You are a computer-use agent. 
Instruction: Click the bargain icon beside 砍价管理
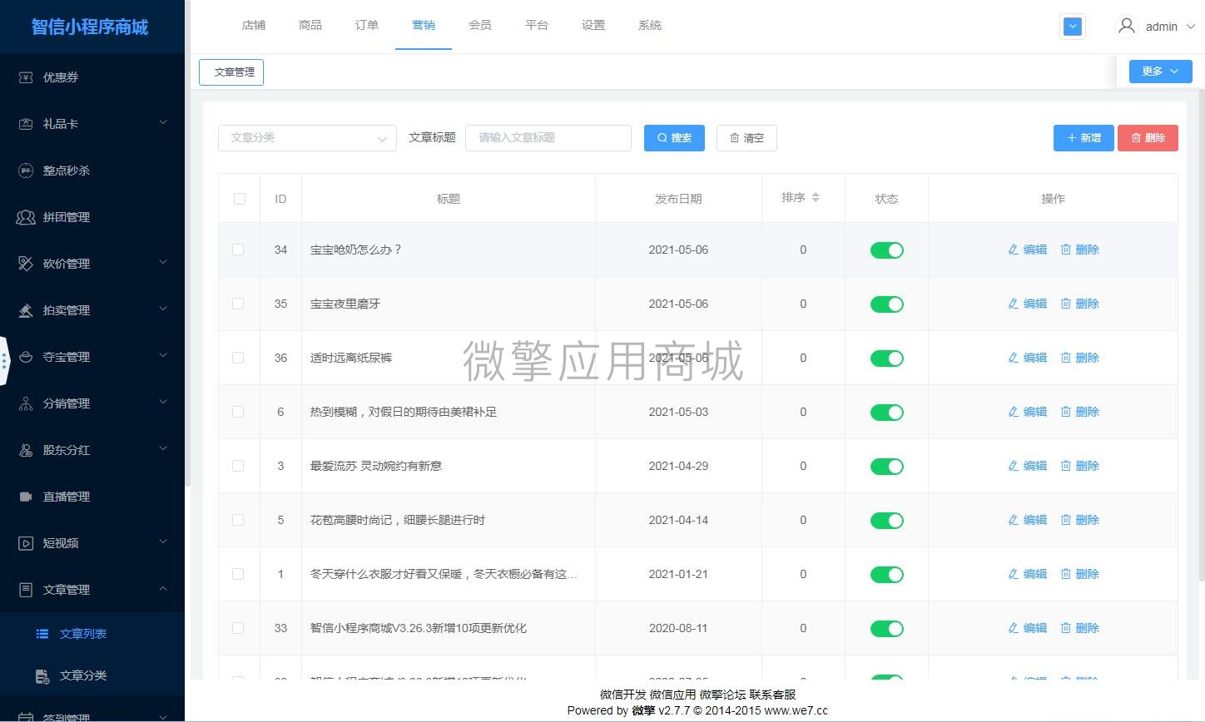pos(26,264)
